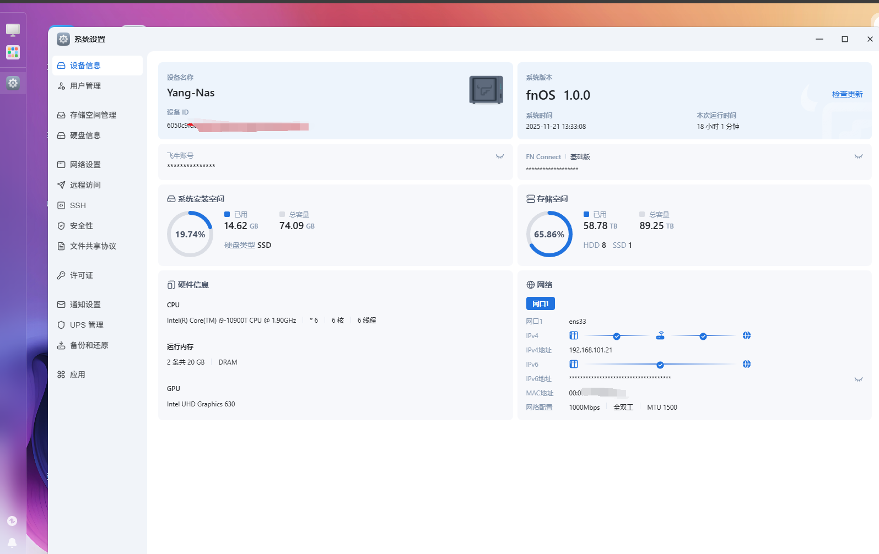Open the desktop icon in the left dock

coord(13,30)
